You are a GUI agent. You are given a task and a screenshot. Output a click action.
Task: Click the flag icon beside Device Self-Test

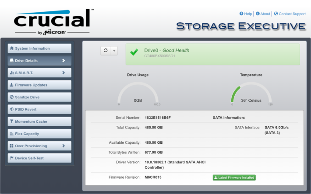pos(12,158)
